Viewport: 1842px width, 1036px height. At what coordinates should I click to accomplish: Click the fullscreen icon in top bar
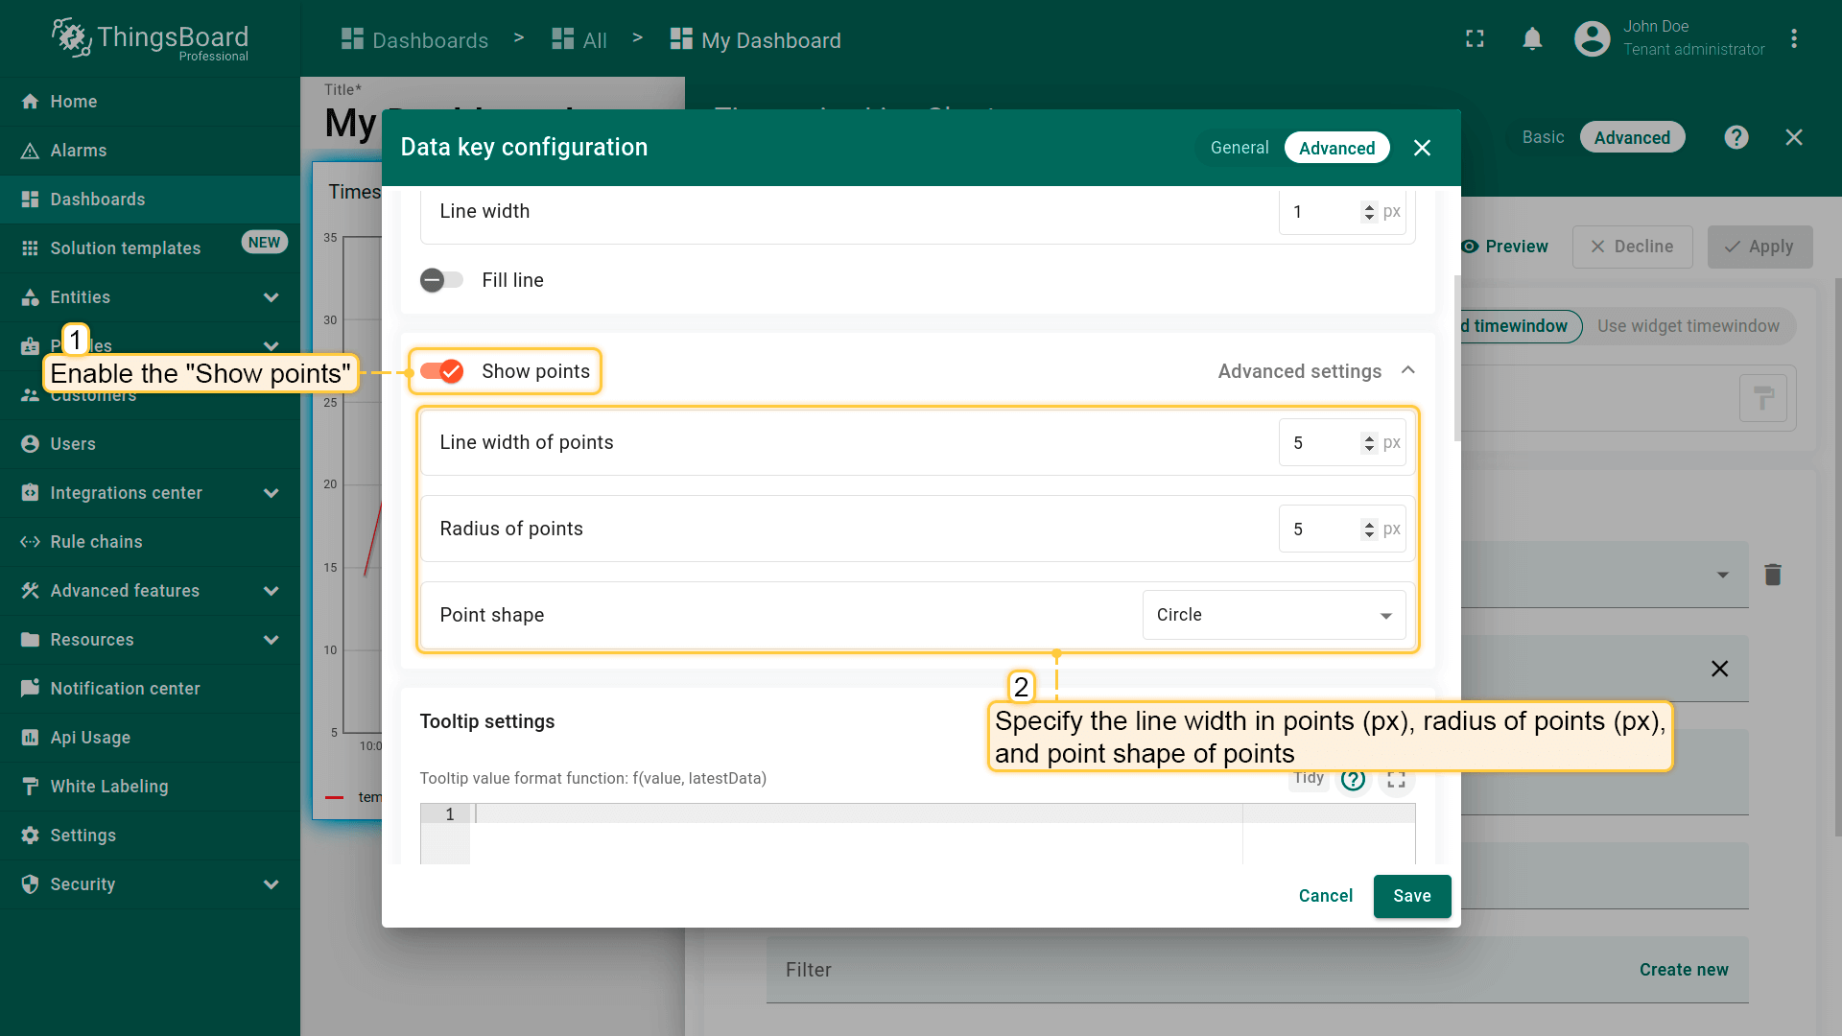[x=1475, y=39]
